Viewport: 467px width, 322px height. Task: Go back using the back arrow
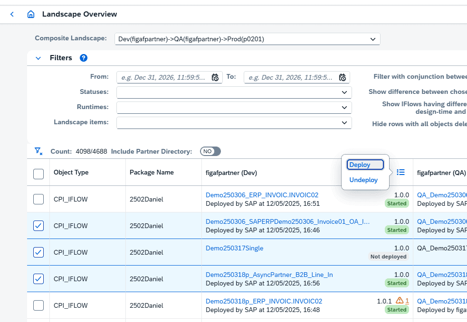(x=12, y=14)
